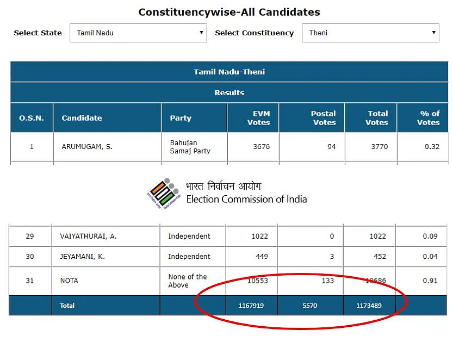Click the Theni dropdown arrow
Image resolution: width=453 pixels, height=348 pixels.
433,33
